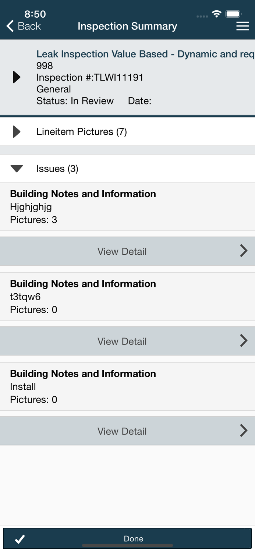Tap the chevron beside the first View Detail
Screen dimensions: 255x552
244,251
